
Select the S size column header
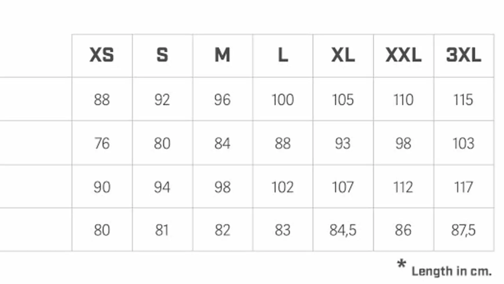(x=162, y=55)
